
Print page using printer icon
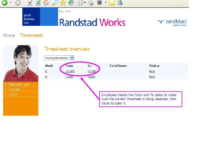tap(91, 3)
